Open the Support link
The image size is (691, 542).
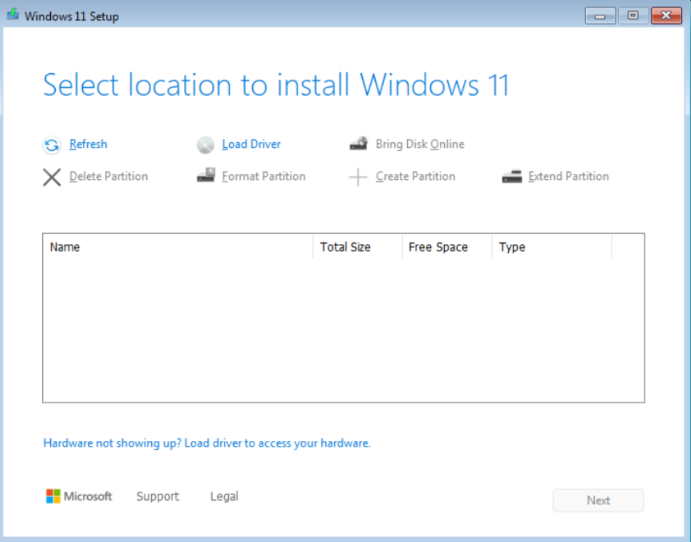pyautogui.click(x=158, y=497)
